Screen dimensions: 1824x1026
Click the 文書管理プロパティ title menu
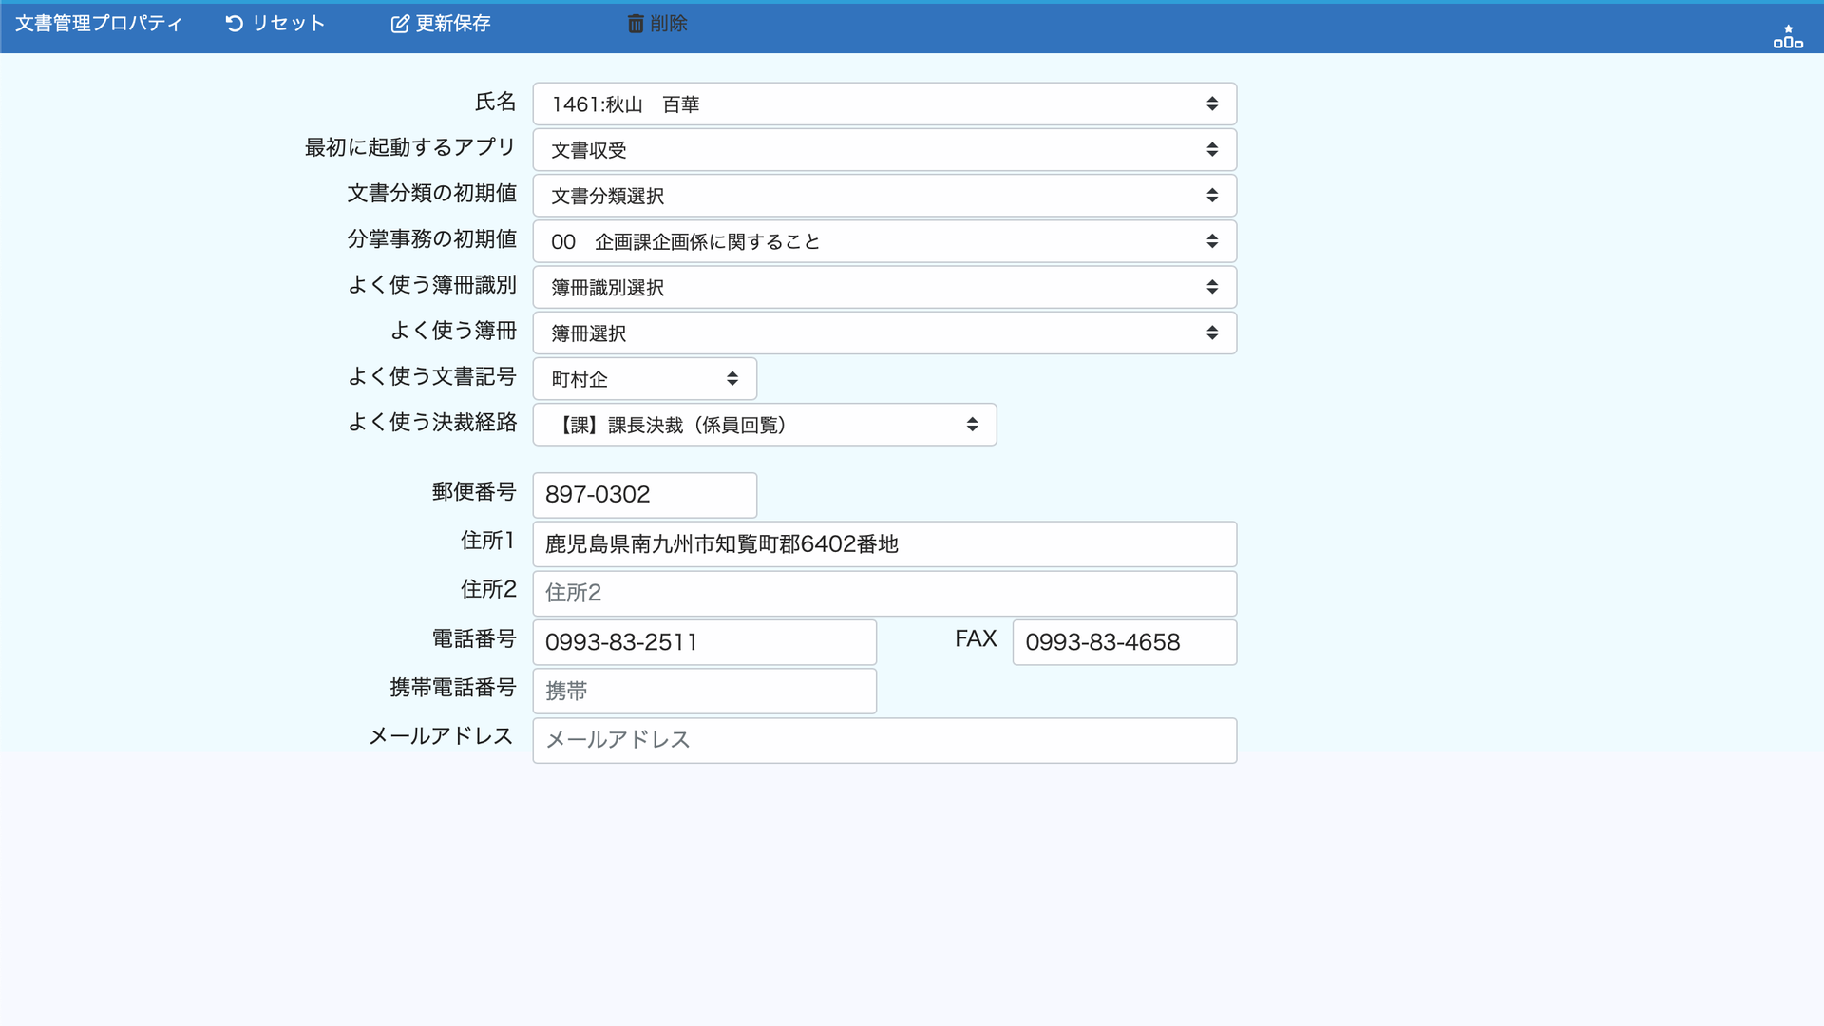click(98, 24)
